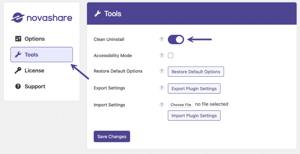Show help for Export Settings
300x154 pixels.
162,88
